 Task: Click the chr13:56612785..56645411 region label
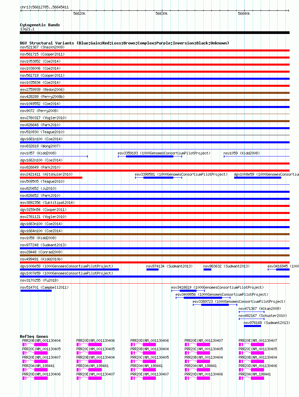click(x=44, y=7)
